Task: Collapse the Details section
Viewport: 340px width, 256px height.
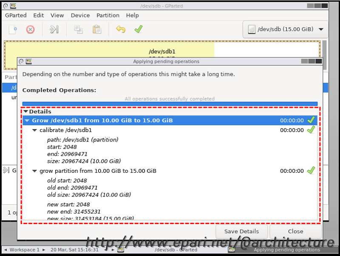Action: pos(26,112)
